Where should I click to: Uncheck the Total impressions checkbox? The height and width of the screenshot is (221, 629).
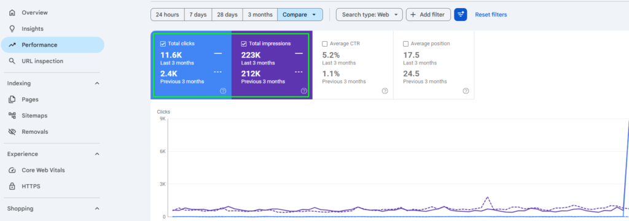(x=244, y=44)
